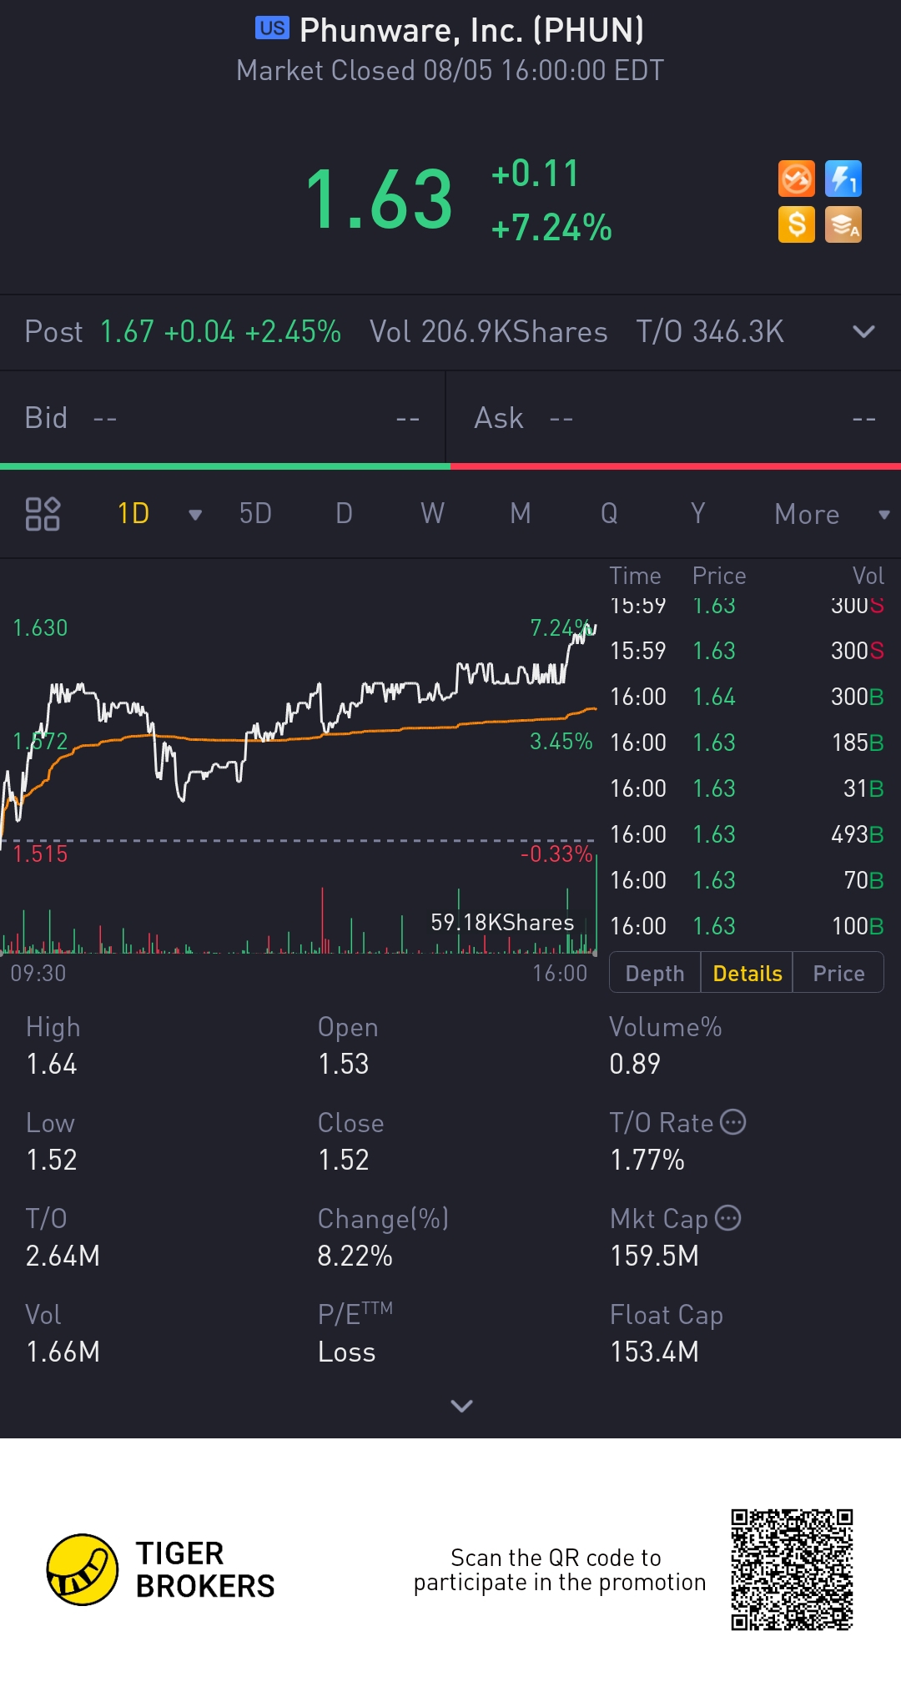Tap the post-market price 1.67

[127, 332]
